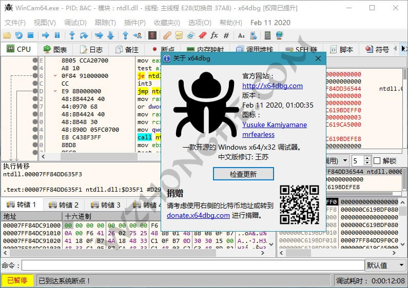Click the Trace Into dotted arrow icon
The image size is (408, 288).
pos(99,35)
